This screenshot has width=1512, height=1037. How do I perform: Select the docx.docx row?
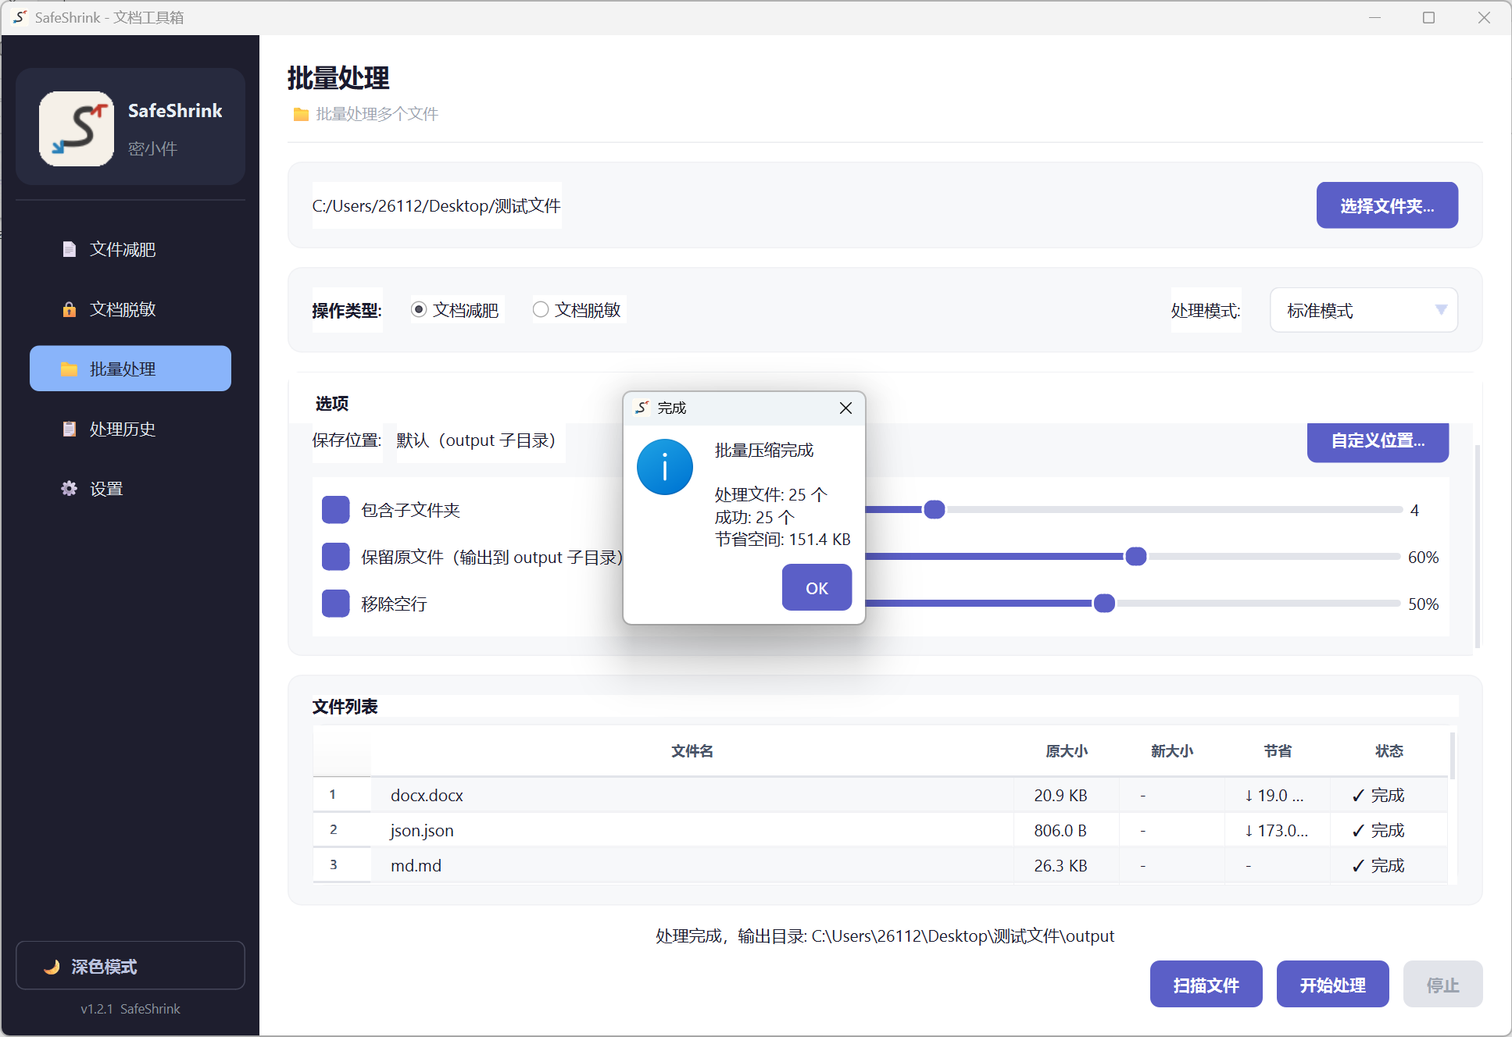pyautogui.click(x=880, y=795)
